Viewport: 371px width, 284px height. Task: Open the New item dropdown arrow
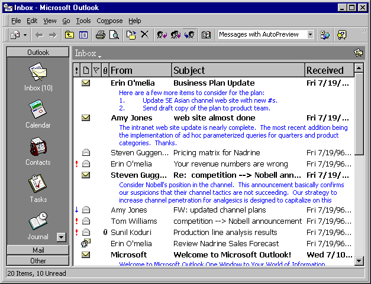coord(25,35)
